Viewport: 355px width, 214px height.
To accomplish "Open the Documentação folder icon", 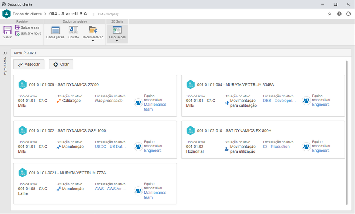I will [x=93, y=30].
